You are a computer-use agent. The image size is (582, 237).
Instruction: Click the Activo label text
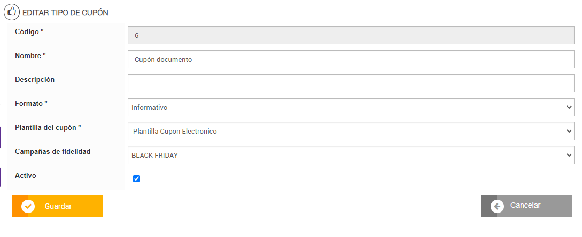pyautogui.click(x=26, y=175)
